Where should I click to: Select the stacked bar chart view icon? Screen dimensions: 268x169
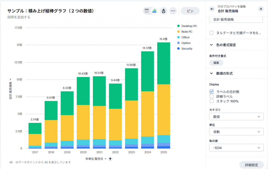click(x=154, y=11)
